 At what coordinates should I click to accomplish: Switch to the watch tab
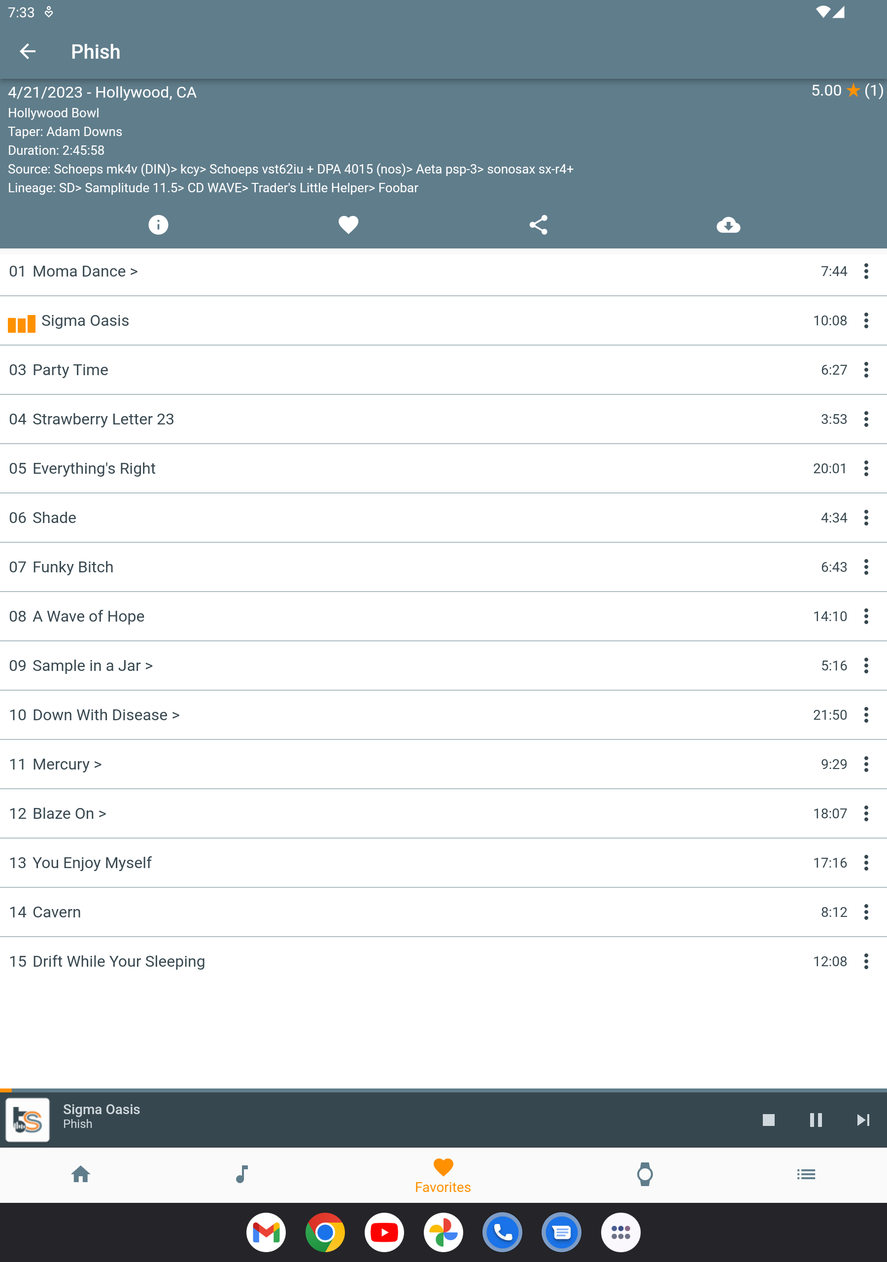tap(645, 1174)
